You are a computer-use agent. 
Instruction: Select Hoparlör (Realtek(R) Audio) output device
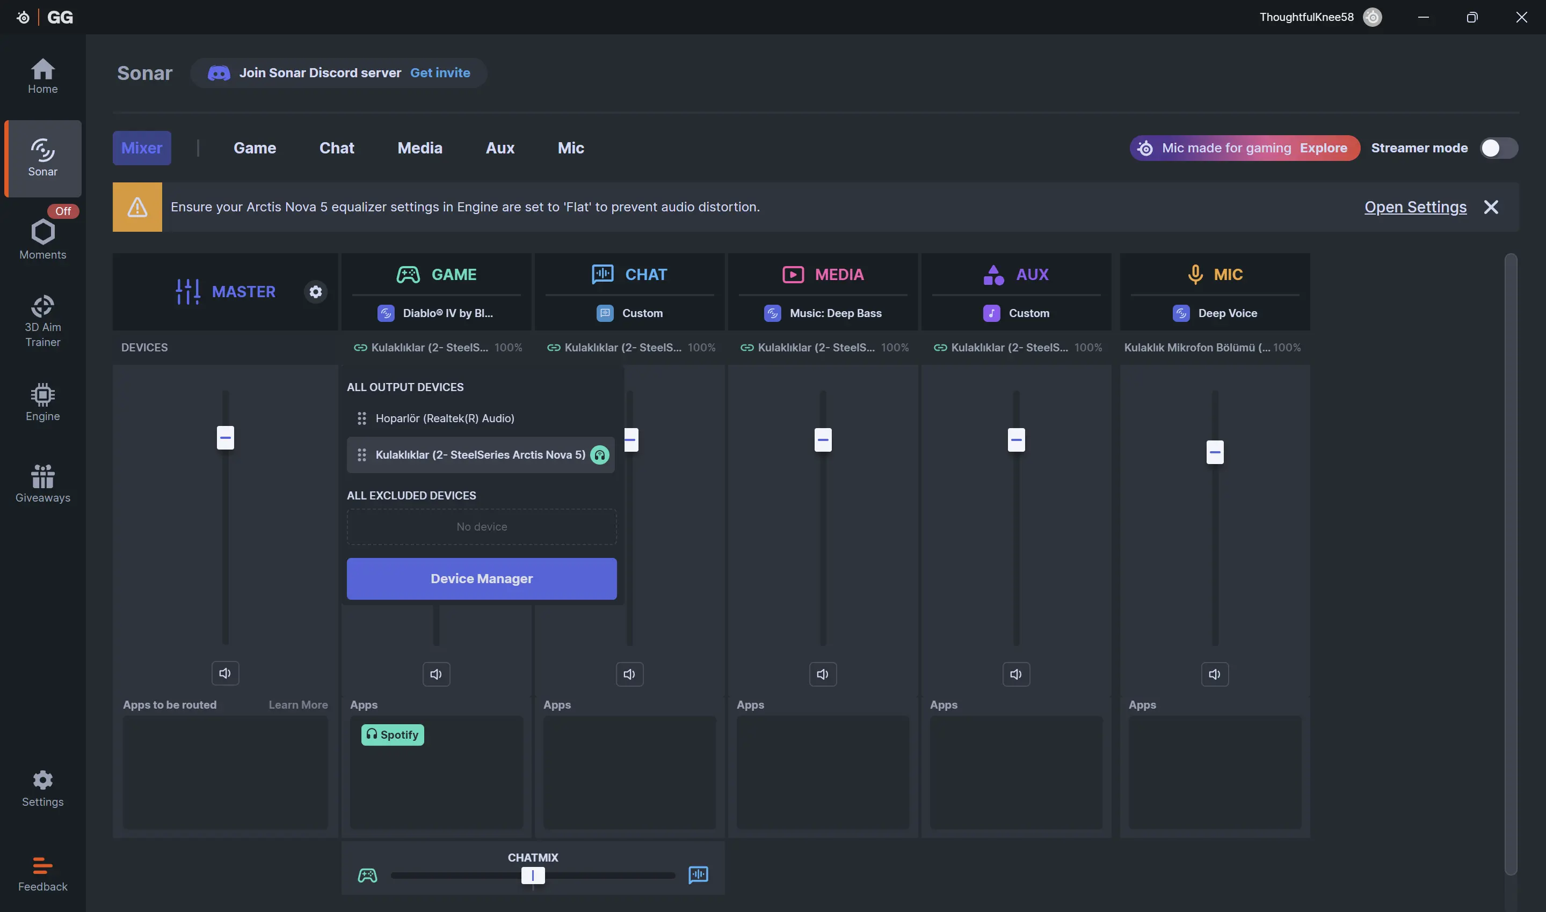coord(481,418)
